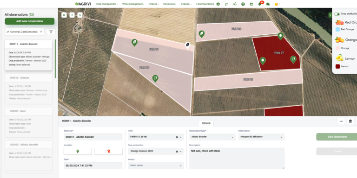The image size is (357, 178).
Task: Click the Red Orange blue color swatch
Action: [x=337, y=29]
